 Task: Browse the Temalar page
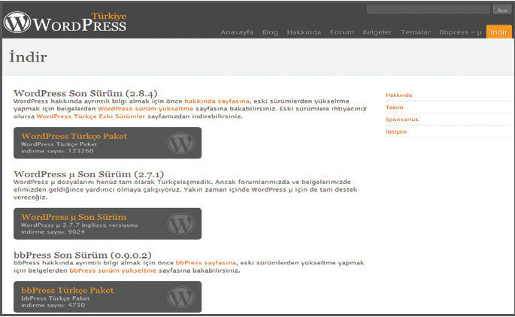pyautogui.click(x=416, y=32)
